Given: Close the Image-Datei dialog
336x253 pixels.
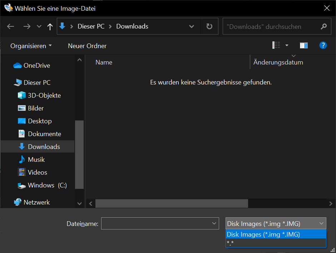Looking at the screenshot, I should tap(327, 8).
